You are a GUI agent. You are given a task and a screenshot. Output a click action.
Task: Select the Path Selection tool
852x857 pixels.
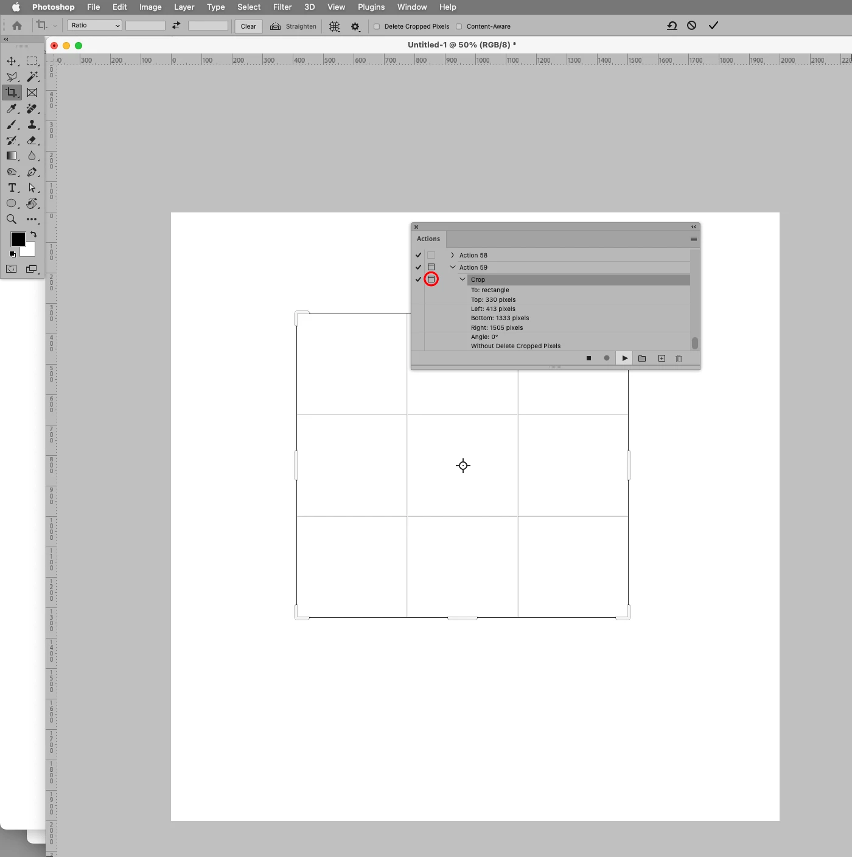coord(32,187)
